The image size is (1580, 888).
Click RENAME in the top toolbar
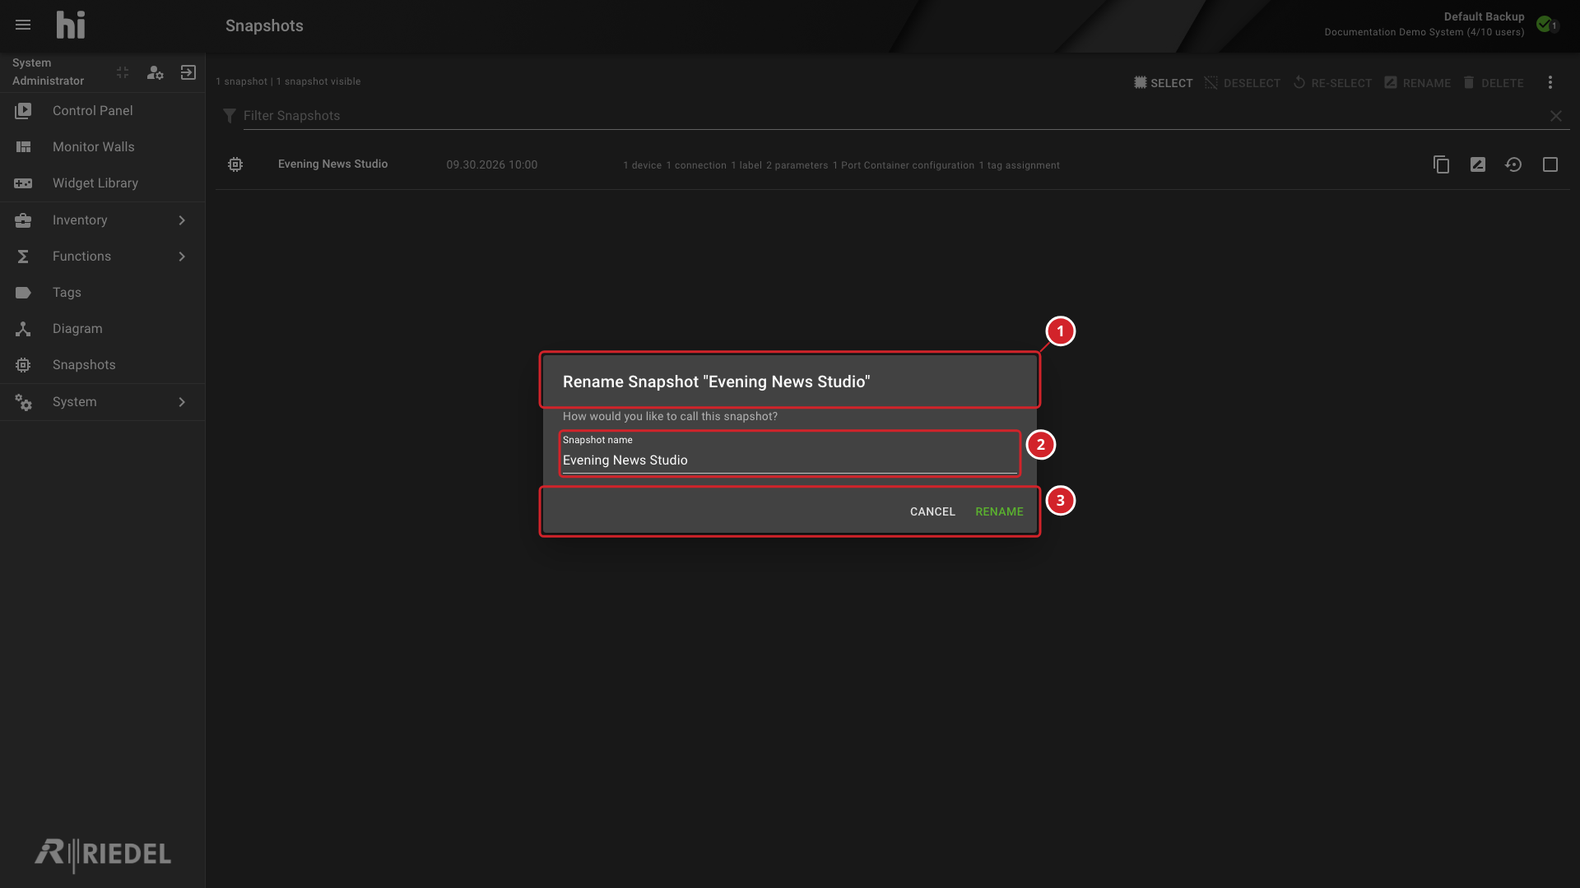pyautogui.click(x=1418, y=83)
